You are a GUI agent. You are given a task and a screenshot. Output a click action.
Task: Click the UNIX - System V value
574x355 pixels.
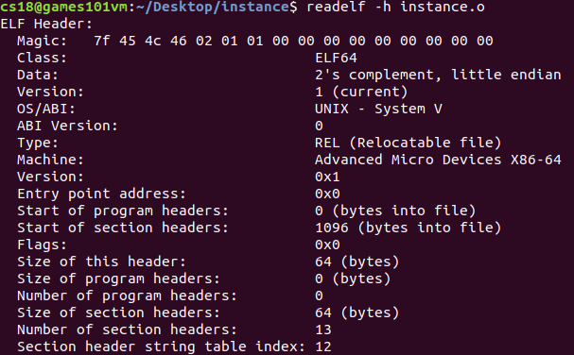[378, 109]
